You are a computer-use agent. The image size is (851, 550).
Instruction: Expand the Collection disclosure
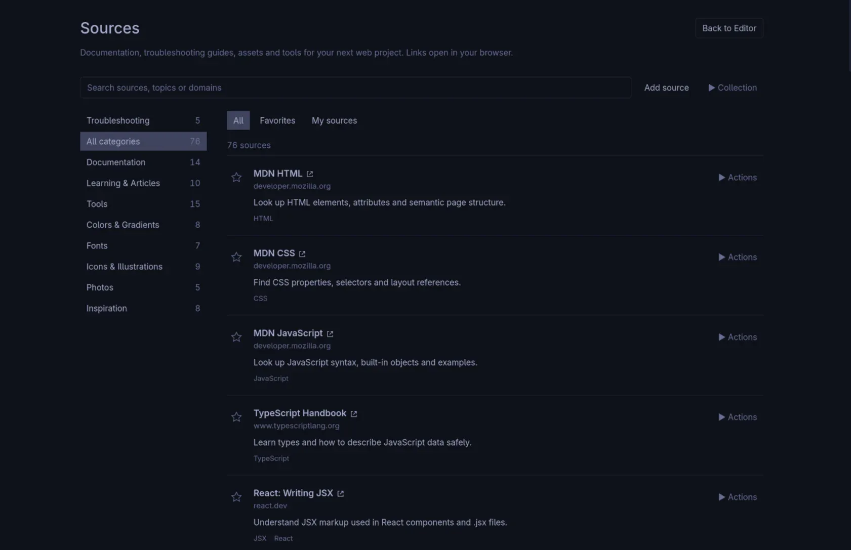pos(733,88)
